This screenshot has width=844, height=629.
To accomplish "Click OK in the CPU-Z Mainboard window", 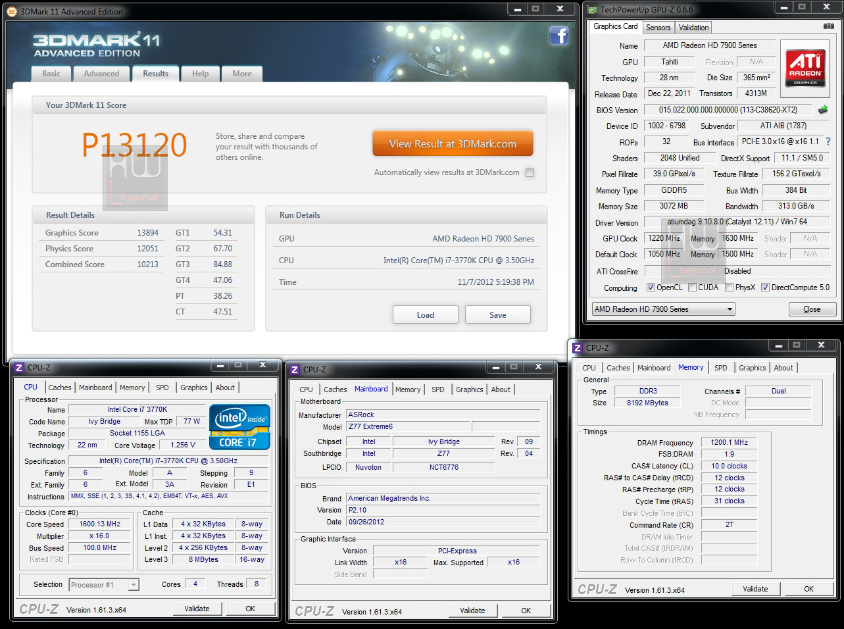I will 526,611.
